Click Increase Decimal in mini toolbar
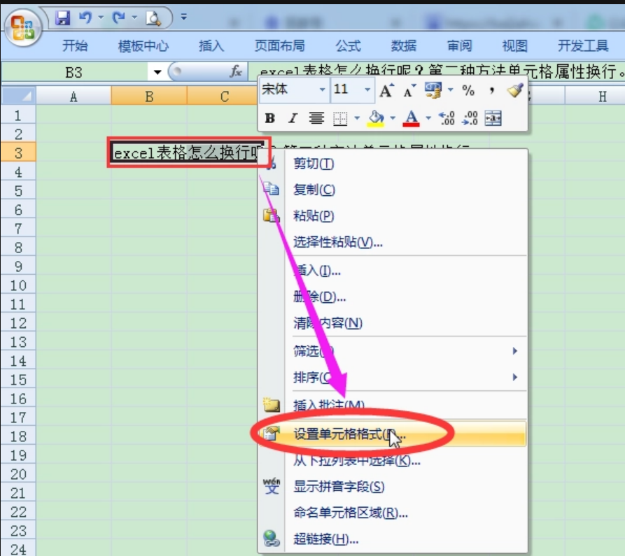Screen dimensions: 625x556 [x=447, y=118]
